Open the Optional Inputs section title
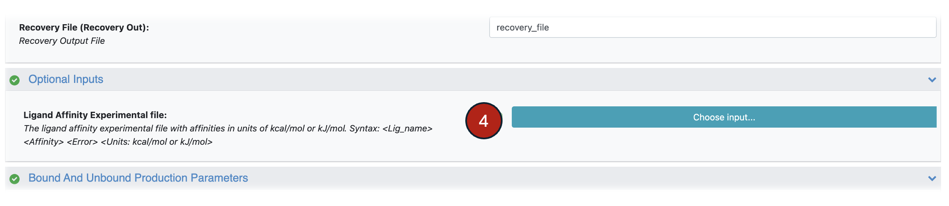This screenshot has height=206, width=949. tap(66, 79)
